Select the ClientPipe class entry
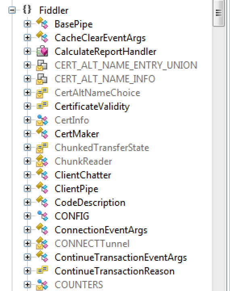The image size is (230, 291). [x=76, y=189]
